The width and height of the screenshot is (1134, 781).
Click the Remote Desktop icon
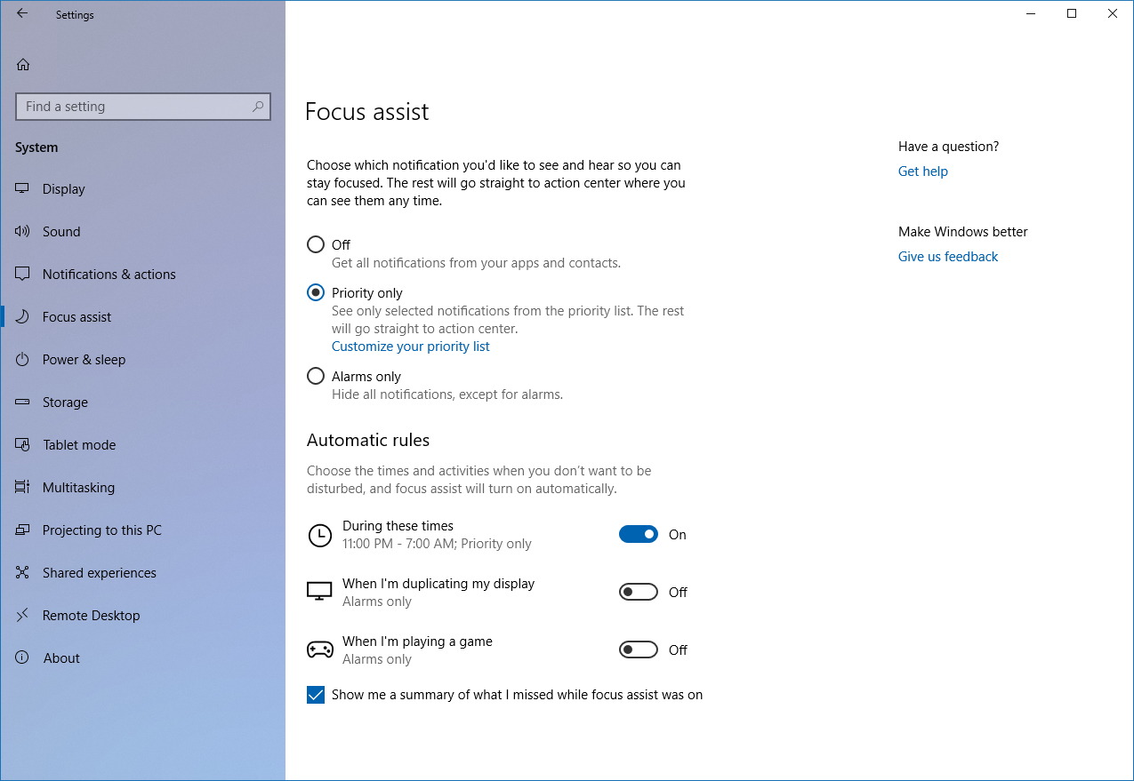coord(23,616)
